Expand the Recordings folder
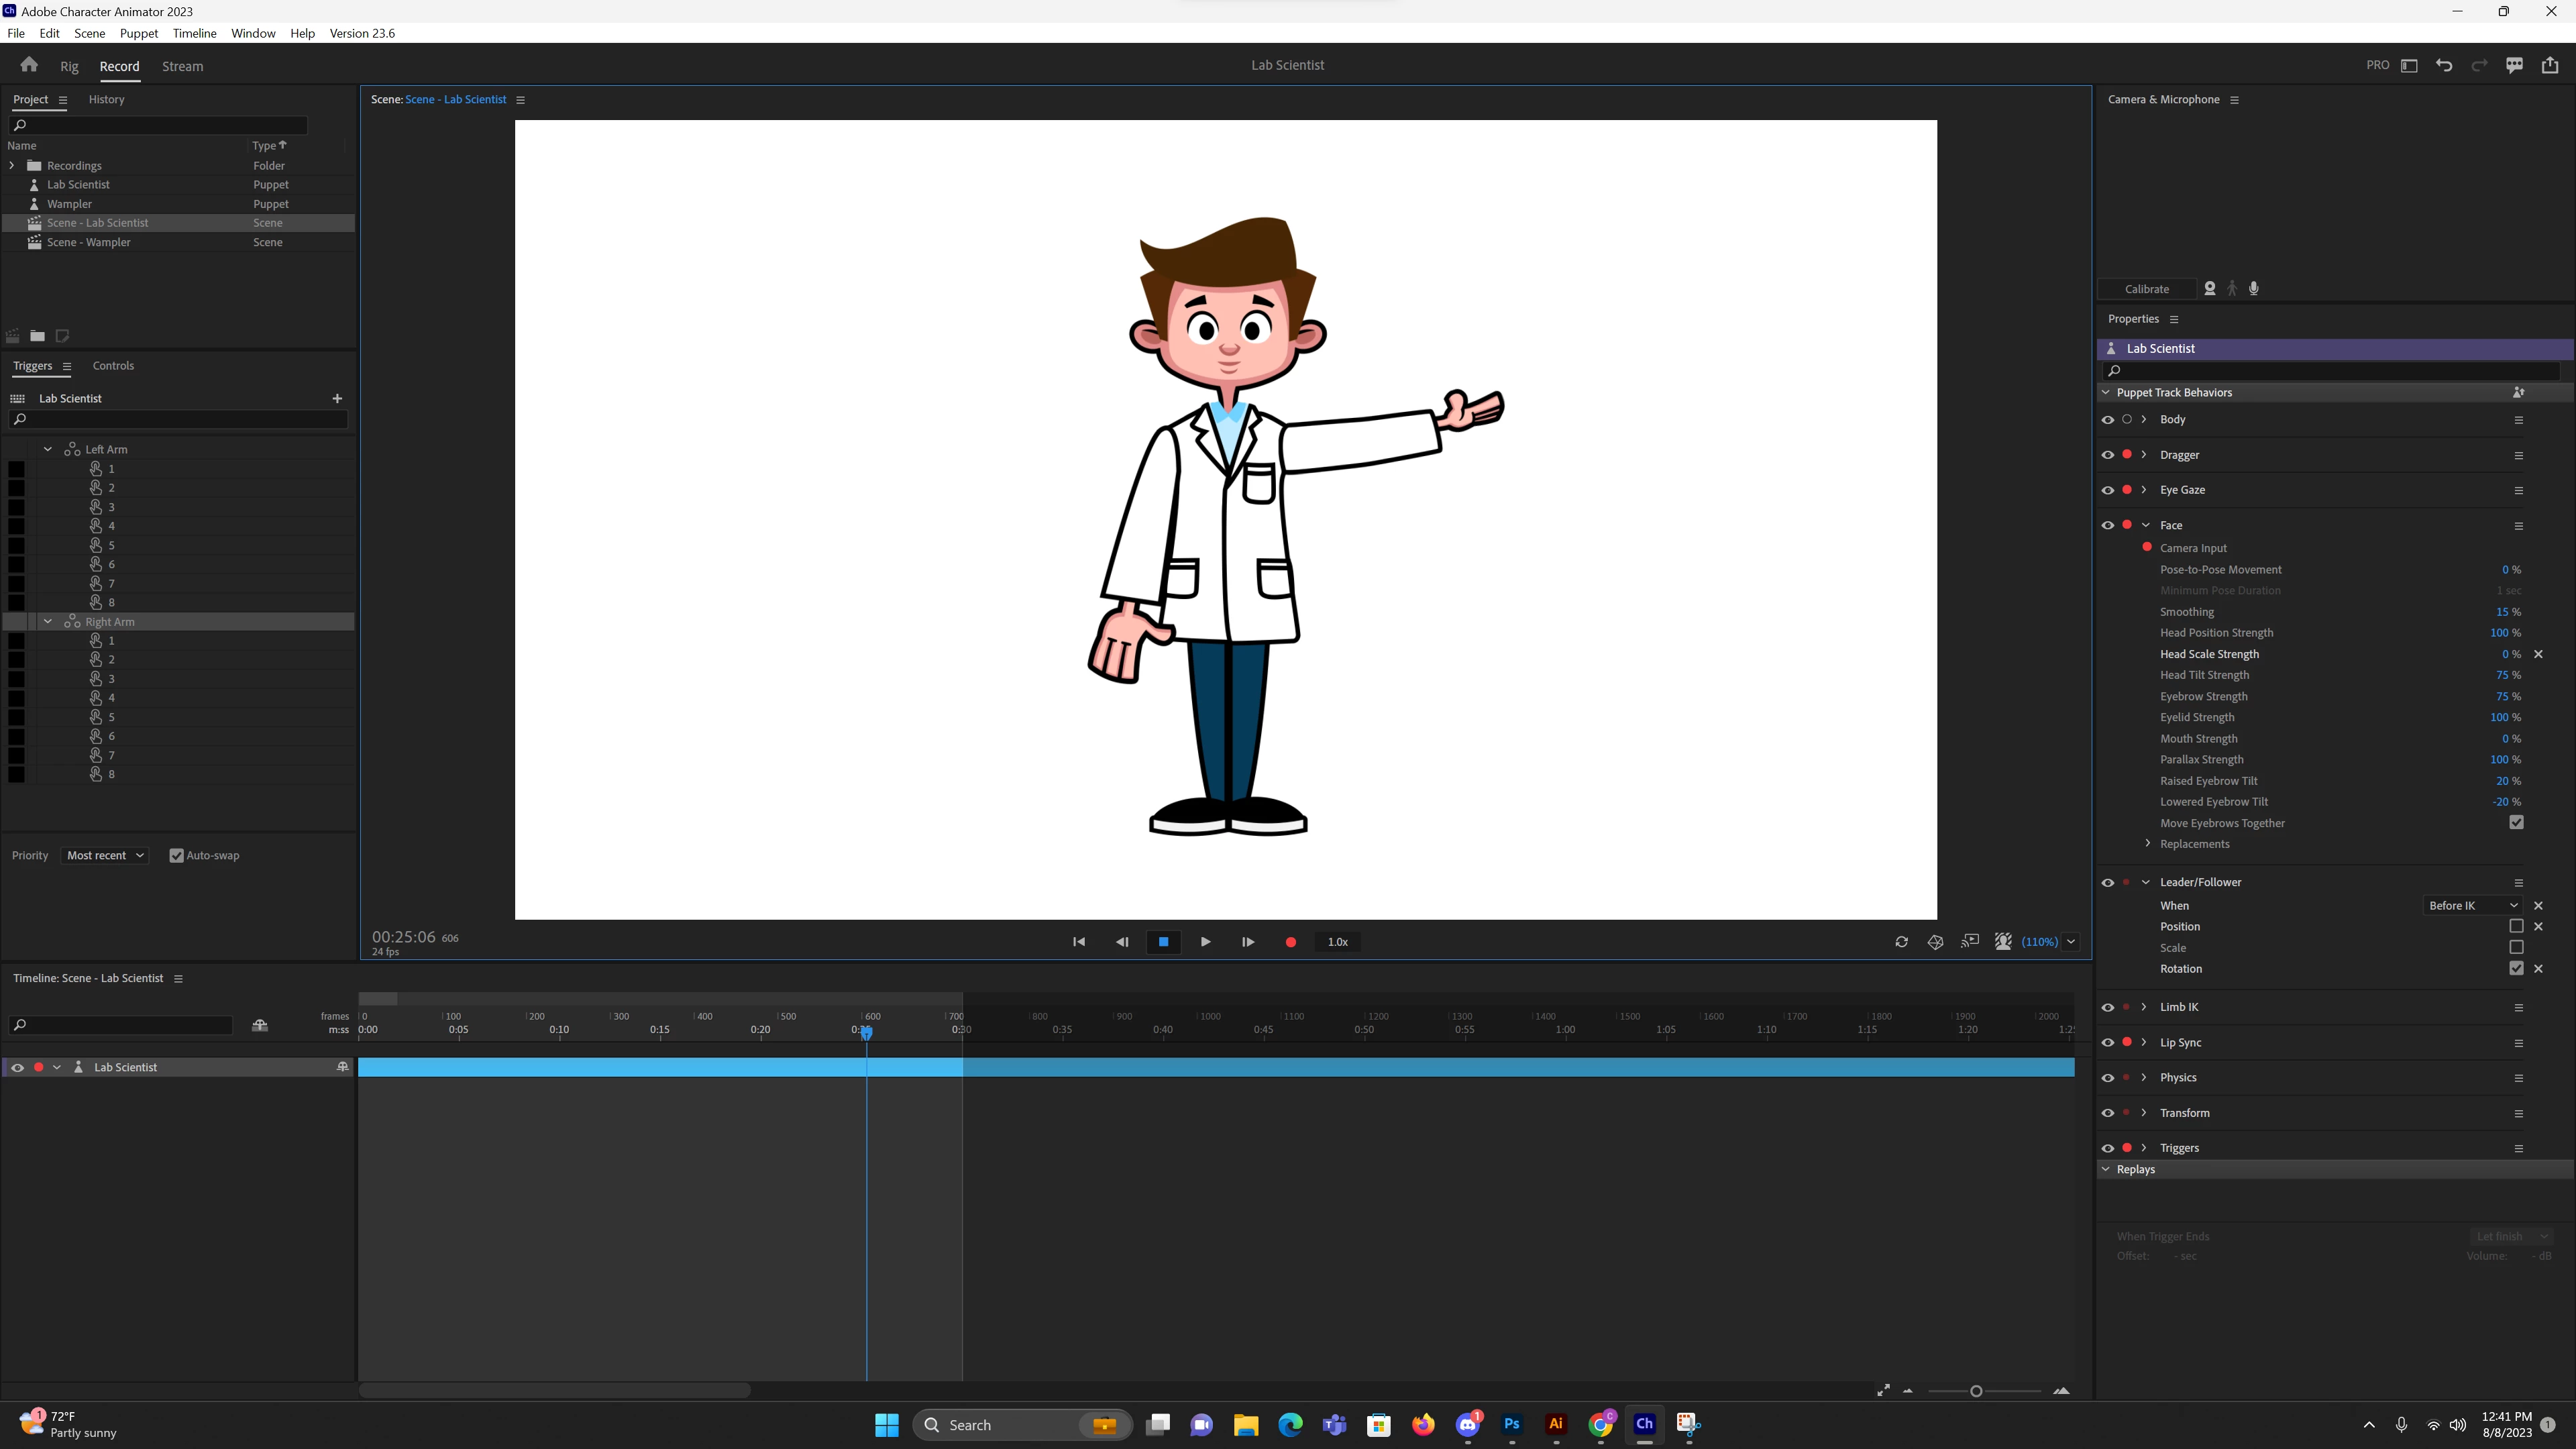Viewport: 2576px width, 1449px height. pyautogui.click(x=12, y=166)
